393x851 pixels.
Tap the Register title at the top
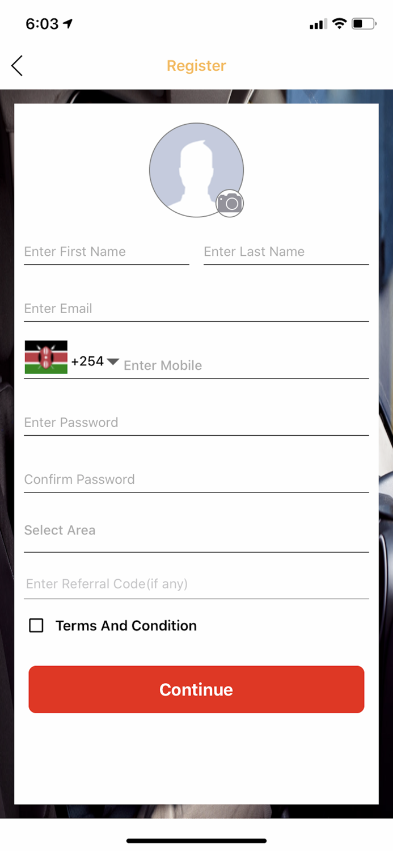196,65
